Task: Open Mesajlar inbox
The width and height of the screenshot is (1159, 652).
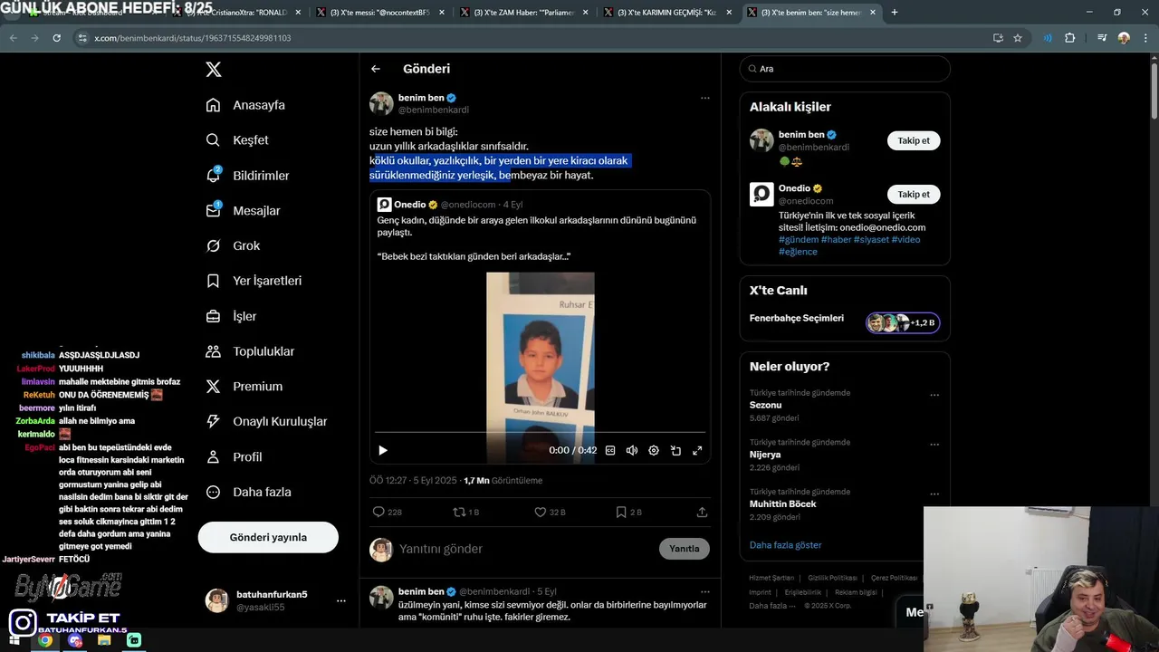Action: click(243, 210)
